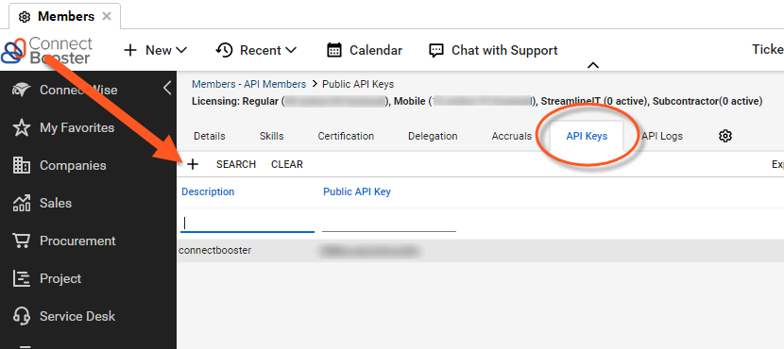Screen dimensions: 784x349
Task: Switch to the Details tab
Action: (x=210, y=136)
